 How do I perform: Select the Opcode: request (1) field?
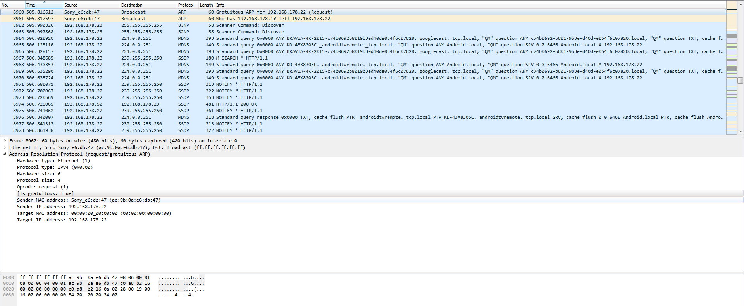(x=43, y=187)
